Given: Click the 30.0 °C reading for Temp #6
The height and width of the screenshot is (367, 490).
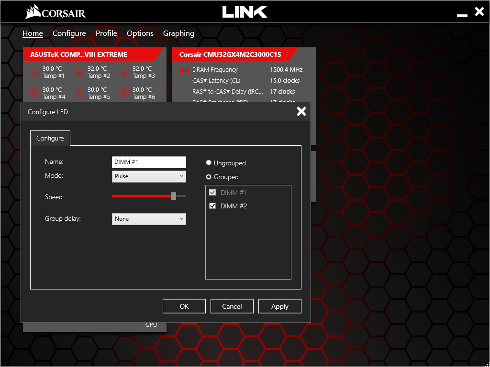Looking at the screenshot, I should click(142, 89).
